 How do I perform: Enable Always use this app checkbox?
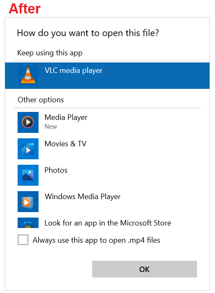[23, 240]
